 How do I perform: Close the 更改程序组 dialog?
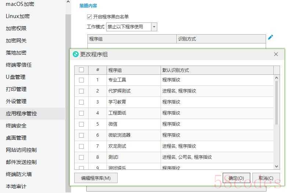(276, 54)
